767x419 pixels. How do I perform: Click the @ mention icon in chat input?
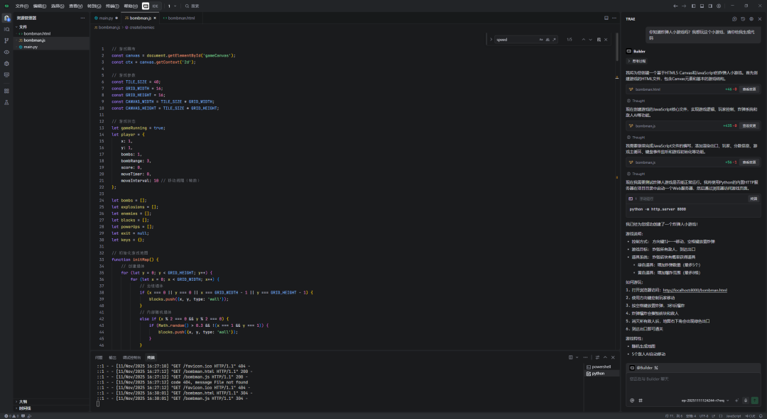click(632, 401)
